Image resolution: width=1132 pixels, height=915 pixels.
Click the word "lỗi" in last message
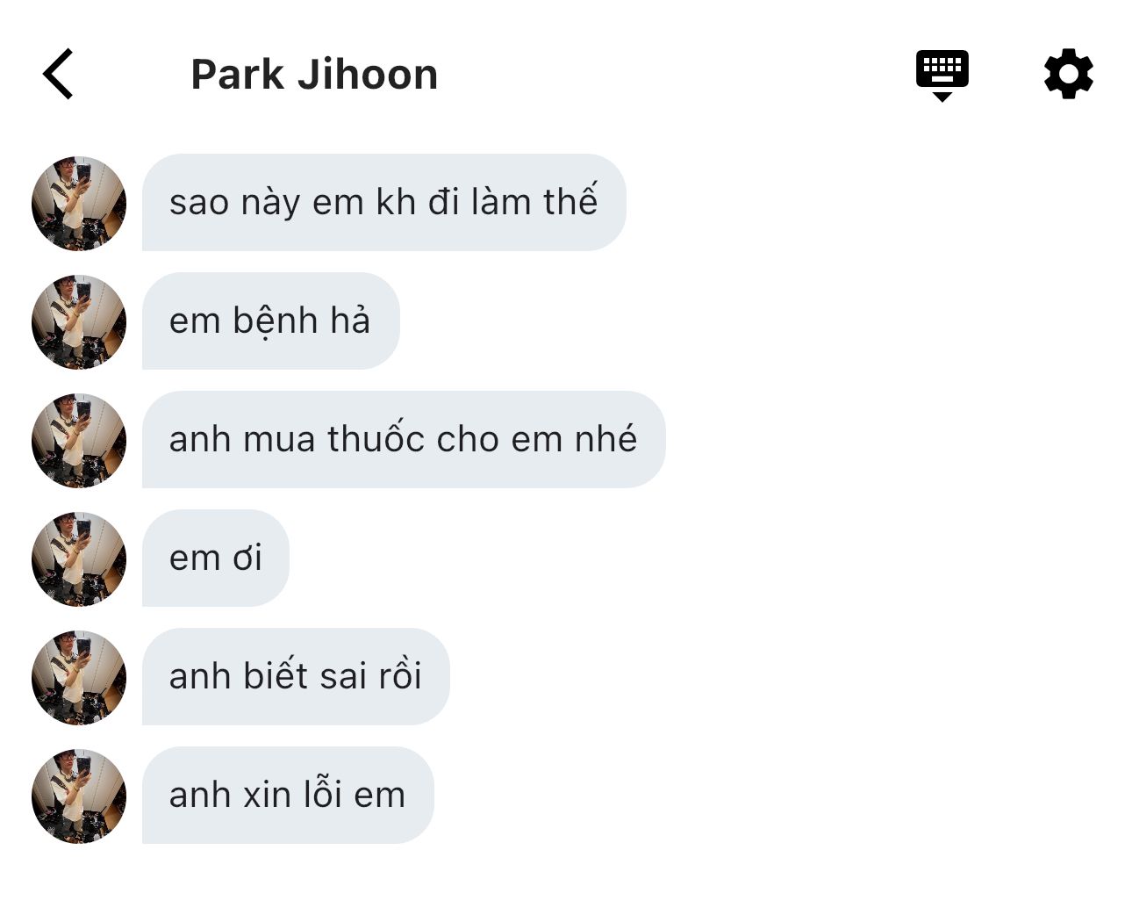[x=322, y=794]
